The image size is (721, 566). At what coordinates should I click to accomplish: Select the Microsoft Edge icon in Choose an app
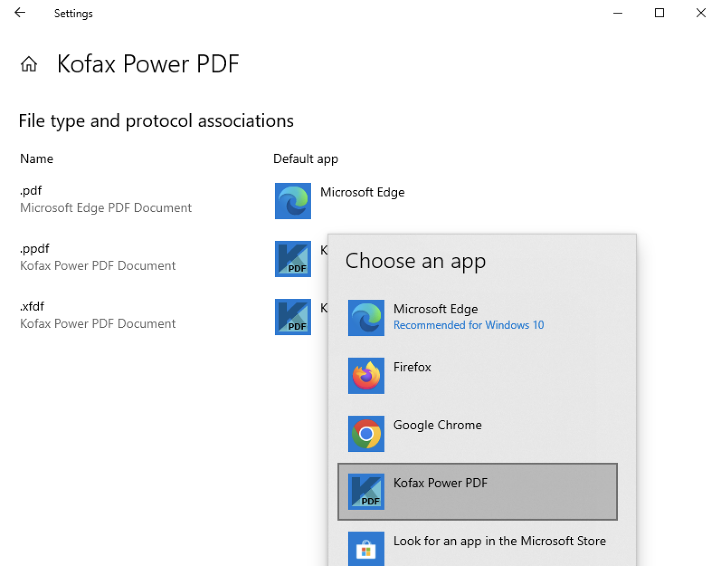[366, 318]
